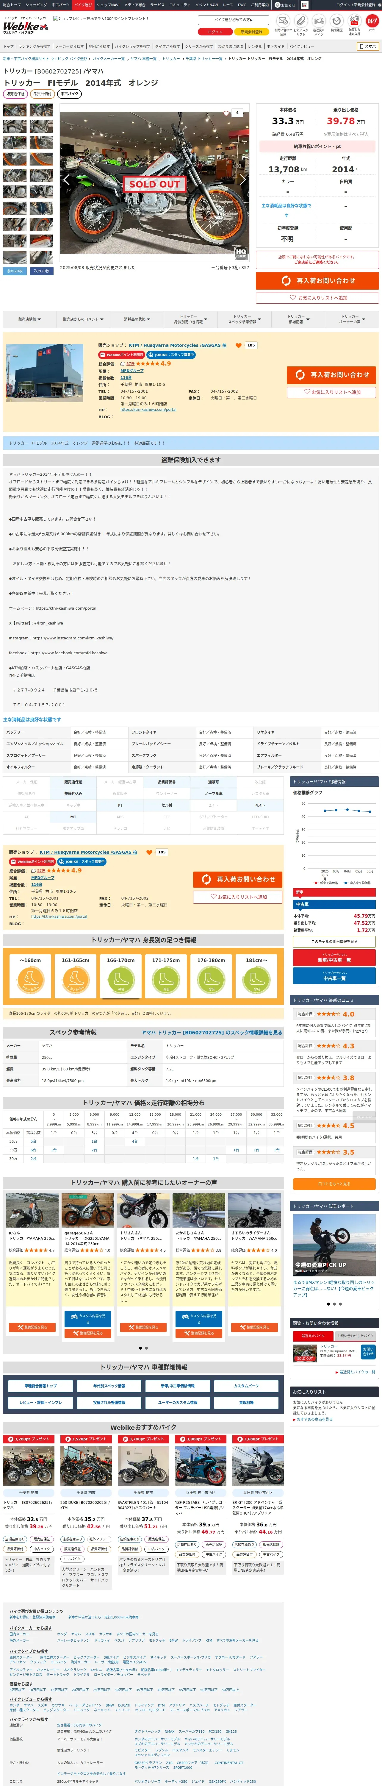Image resolution: width=382 pixels, height=1786 pixels.
Task: Expand the バイク選び初めての方 dropdown
Action: click(x=233, y=20)
